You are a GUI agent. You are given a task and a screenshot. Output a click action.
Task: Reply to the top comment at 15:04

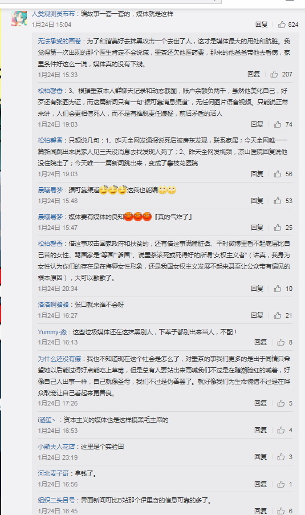point(262,25)
